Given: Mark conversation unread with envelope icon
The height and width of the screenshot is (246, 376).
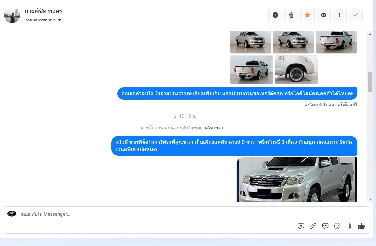Looking at the screenshot, I should pos(324,15).
